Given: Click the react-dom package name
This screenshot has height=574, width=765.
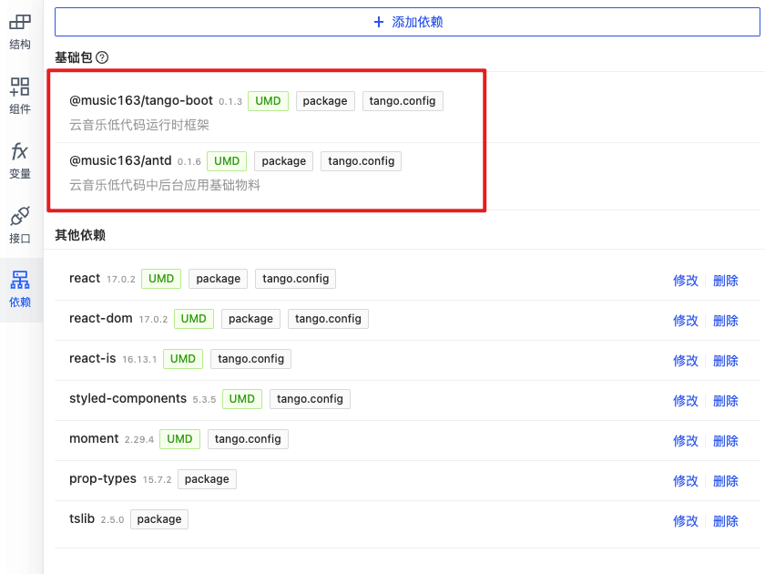Looking at the screenshot, I should point(101,318).
